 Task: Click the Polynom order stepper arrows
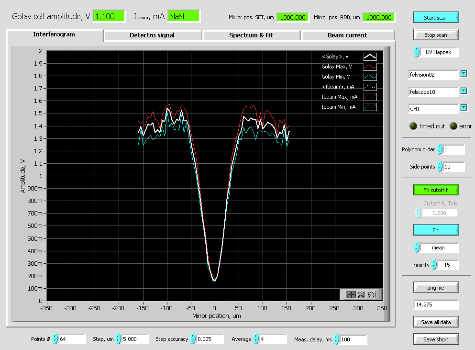(x=440, y=149)
